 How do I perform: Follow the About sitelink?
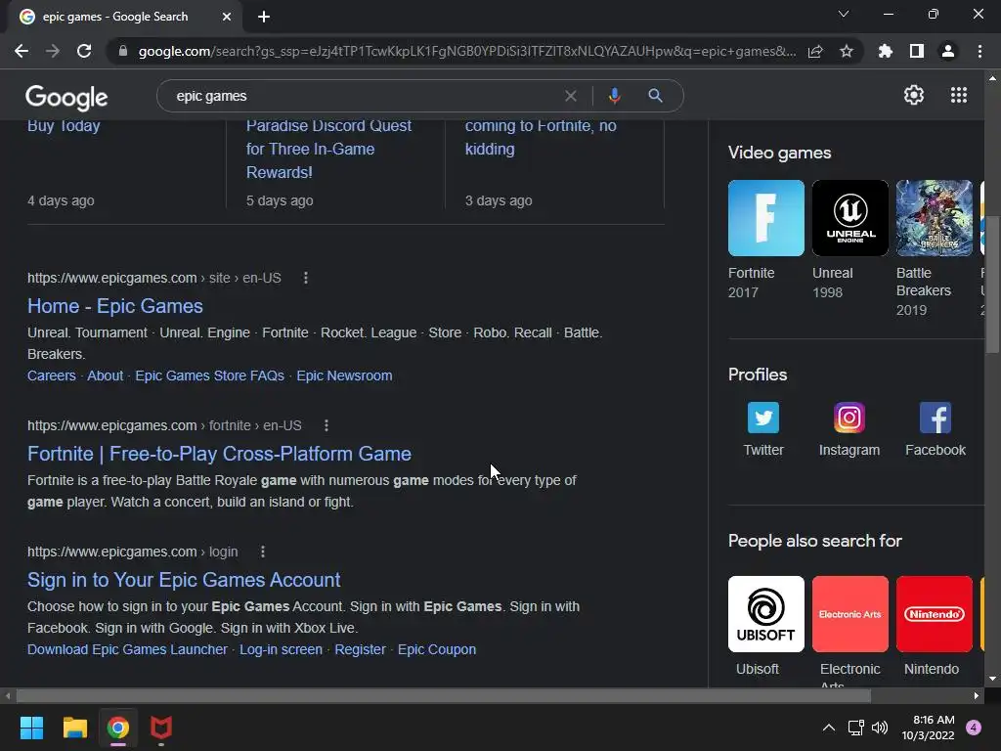pos(106,375)
